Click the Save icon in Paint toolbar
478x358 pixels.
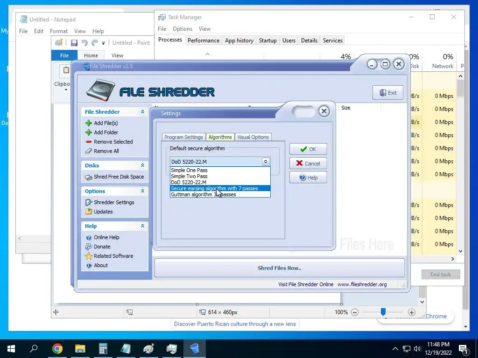click(74, 43)
